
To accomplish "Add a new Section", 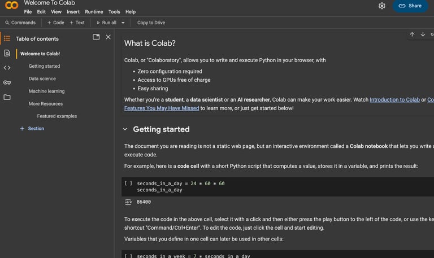I will tap(32, 129).
